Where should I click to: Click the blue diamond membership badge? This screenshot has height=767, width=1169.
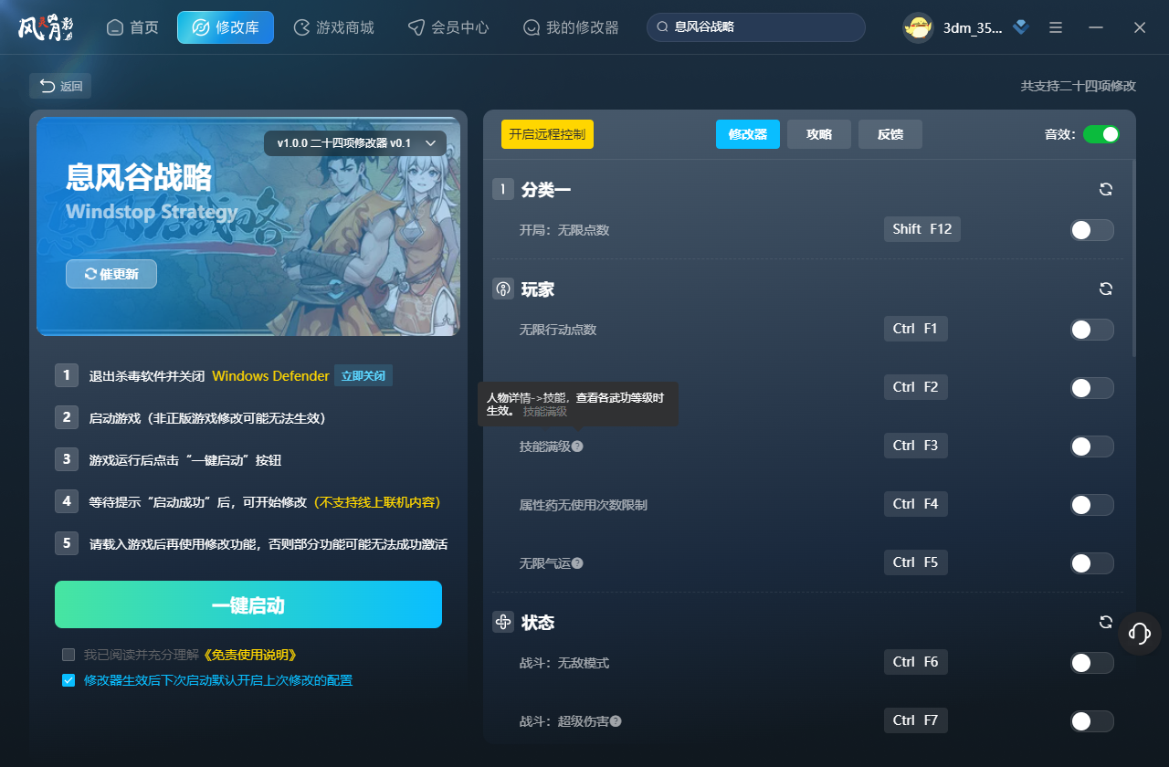[1021, 27]
